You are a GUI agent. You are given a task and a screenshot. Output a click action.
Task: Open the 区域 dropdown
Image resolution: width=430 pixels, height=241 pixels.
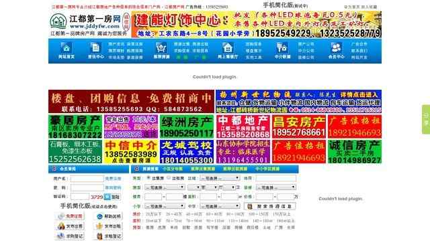(x=220, y=178)
